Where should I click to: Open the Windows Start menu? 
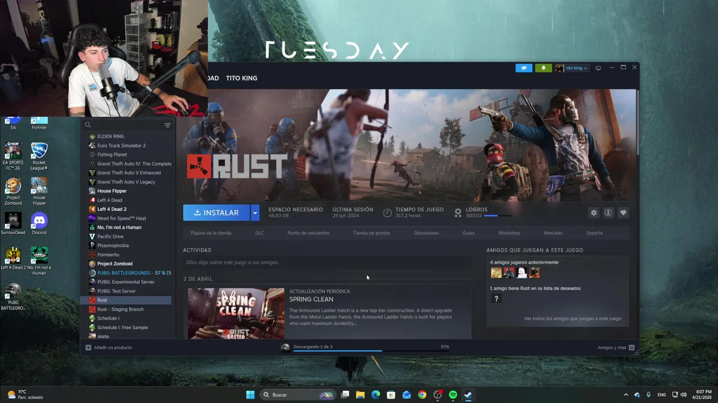pos(250,395)
